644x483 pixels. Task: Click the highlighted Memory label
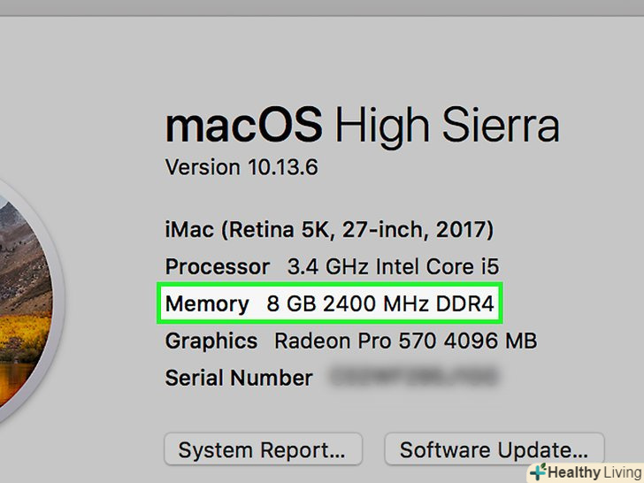click(x=207, y=304)
